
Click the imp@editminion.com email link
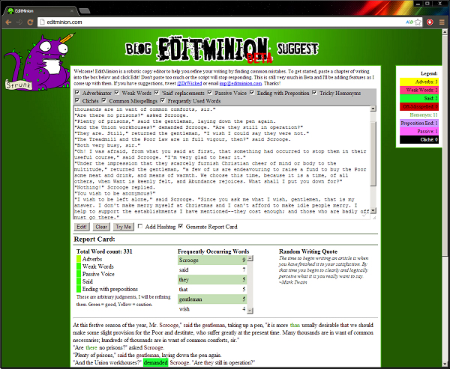point(241,83)
